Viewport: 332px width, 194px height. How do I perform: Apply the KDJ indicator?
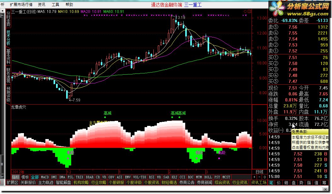(x=174, y=177)
